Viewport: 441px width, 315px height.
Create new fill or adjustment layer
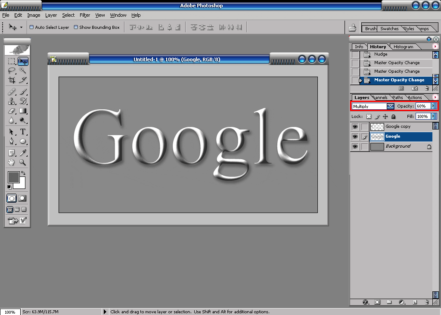click(x=402, y=303)
